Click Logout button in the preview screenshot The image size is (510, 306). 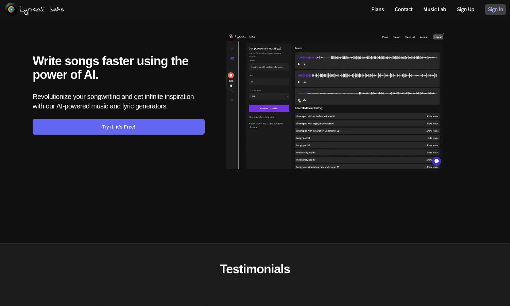438,37
